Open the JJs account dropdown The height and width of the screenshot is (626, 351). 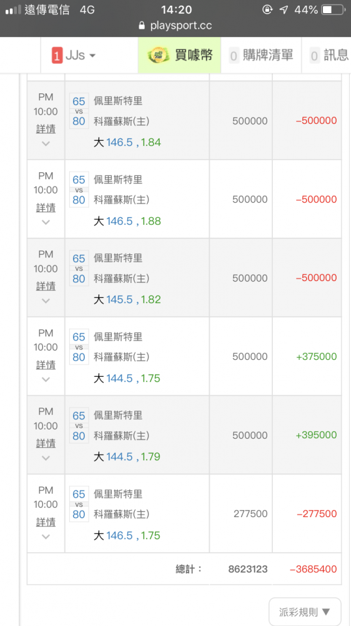(x=74, y=55)
